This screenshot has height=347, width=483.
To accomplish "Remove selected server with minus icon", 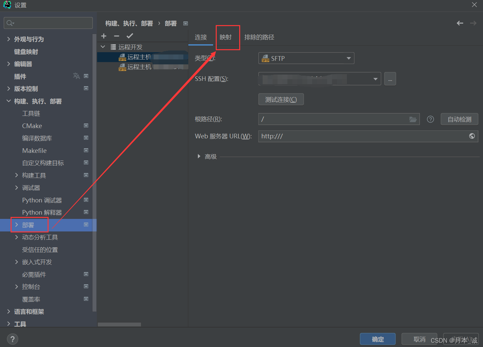I will tap(117, 36).
